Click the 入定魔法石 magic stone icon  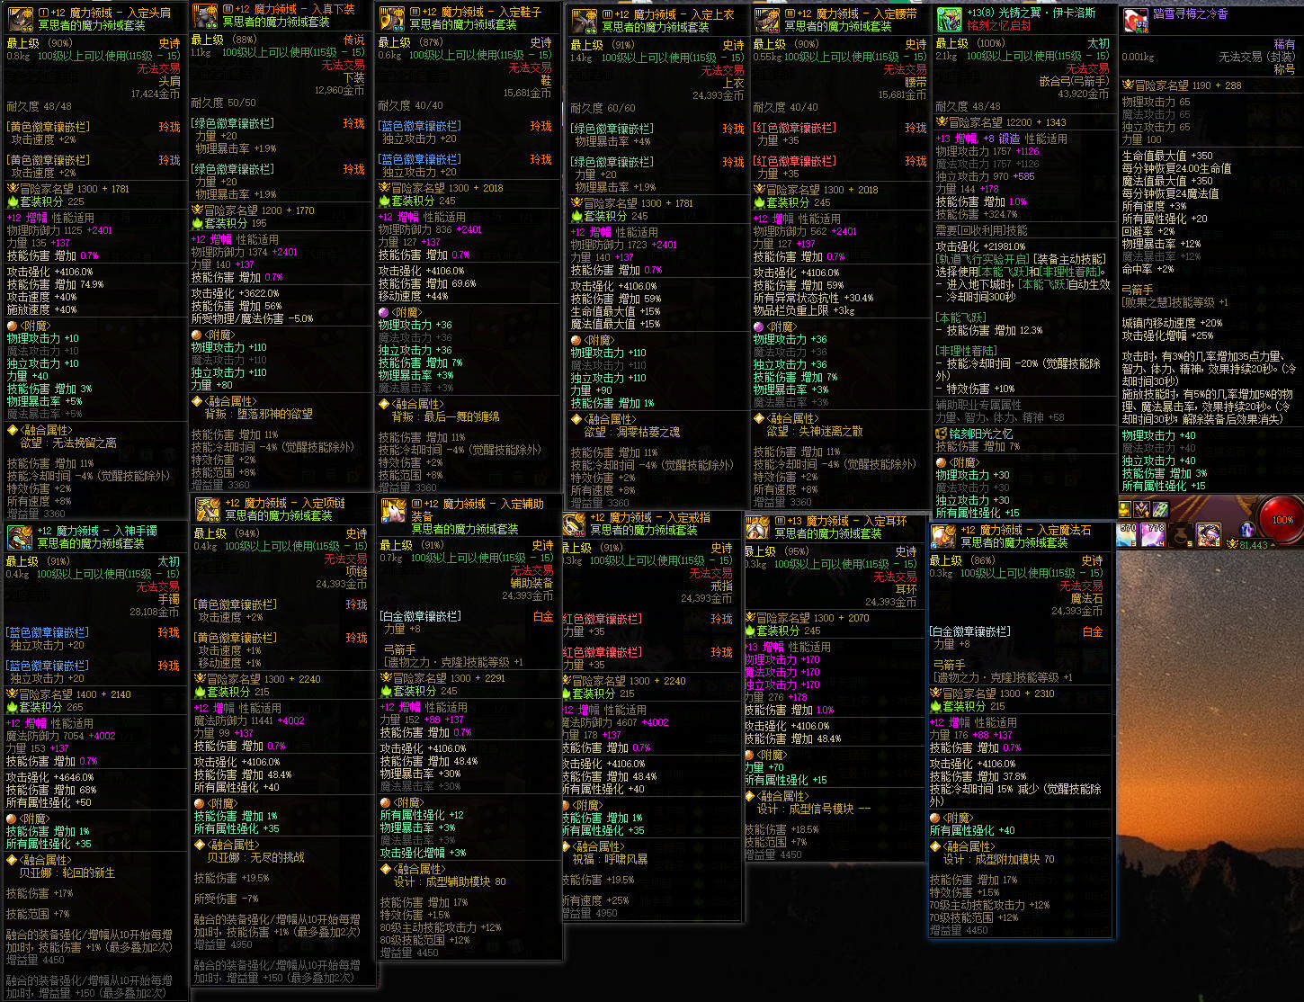[943, 536]
